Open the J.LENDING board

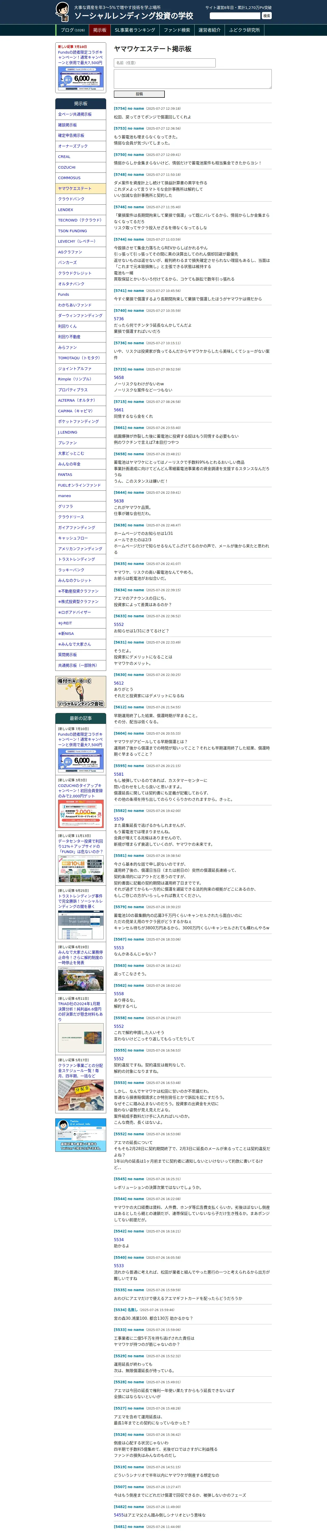[x=81, y=432]
